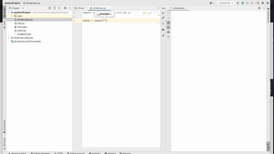
Task: Click the JetBrains Toolbox icon at top right
Action: [268, 3]
